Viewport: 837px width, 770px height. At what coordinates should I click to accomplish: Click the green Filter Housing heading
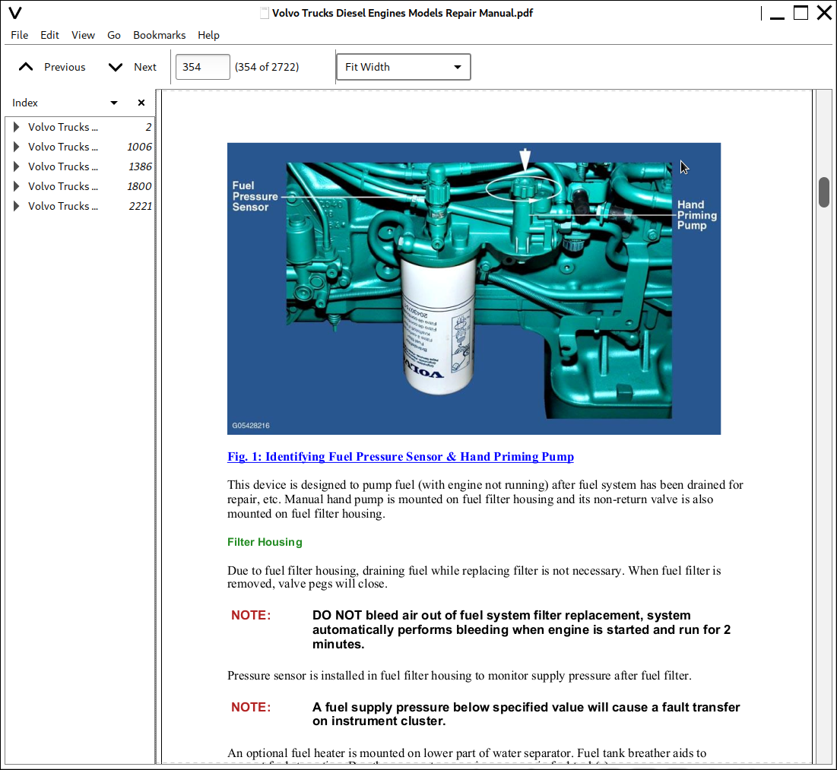(x=265, y=542)
